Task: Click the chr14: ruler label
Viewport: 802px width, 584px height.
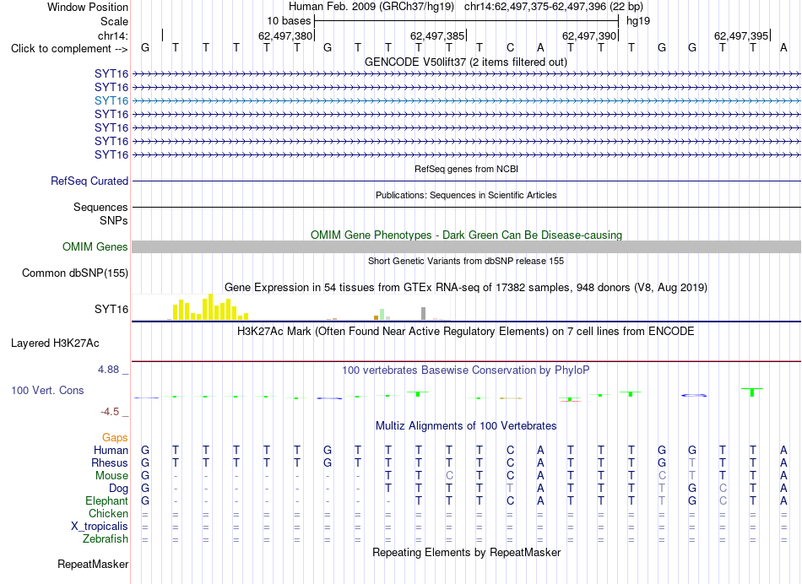Action: [113, 35]
